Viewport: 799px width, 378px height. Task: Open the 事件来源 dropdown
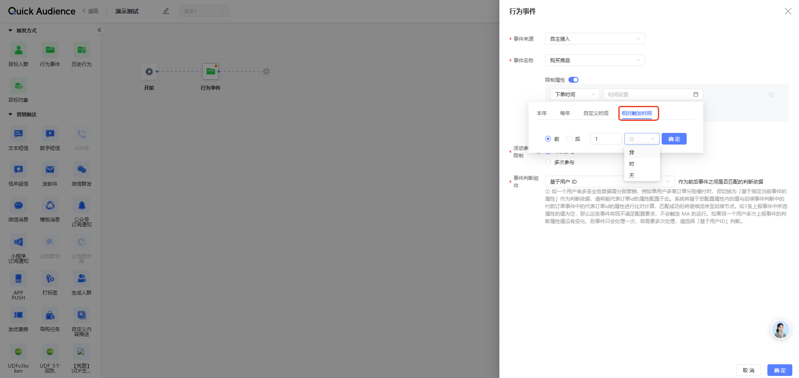tap(595, 39)
